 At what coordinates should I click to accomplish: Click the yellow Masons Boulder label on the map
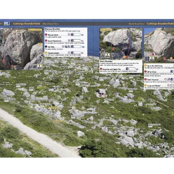point(59,121)
